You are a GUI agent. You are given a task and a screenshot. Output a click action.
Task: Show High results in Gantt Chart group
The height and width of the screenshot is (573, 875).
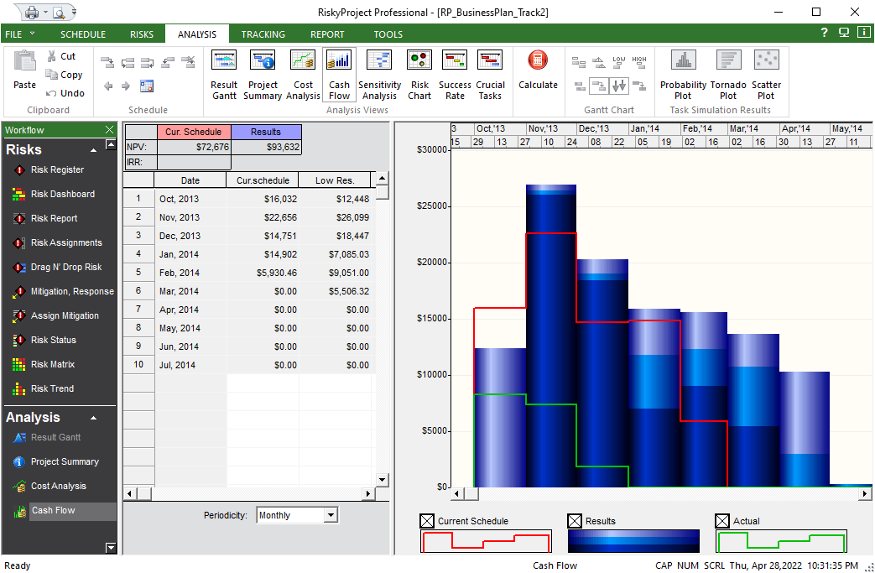(639, 62)
